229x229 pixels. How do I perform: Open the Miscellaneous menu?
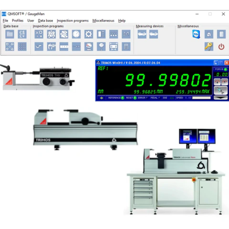pyautogui.click(x=104, y=21)
